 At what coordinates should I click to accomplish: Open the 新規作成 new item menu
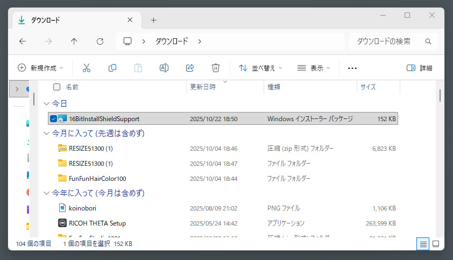pyautogui.click(x=41, y=68)
